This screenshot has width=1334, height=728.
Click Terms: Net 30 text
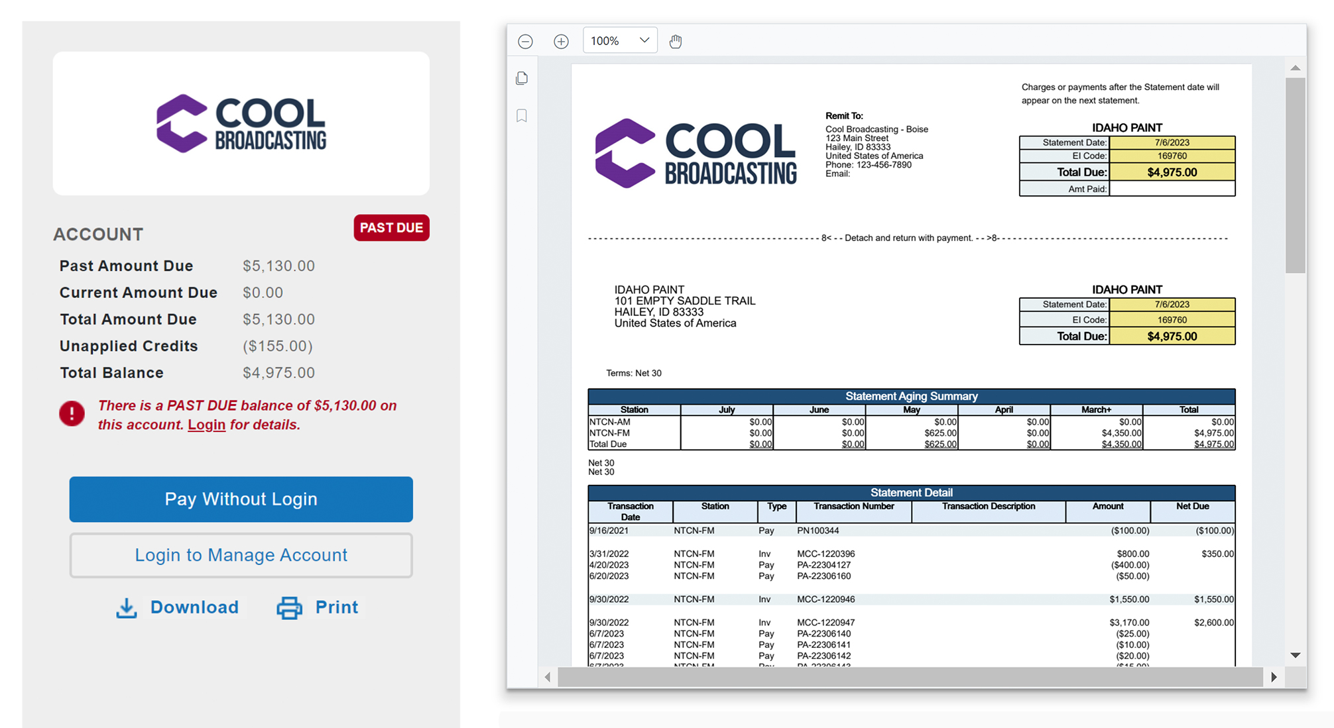tap(633, 373)
